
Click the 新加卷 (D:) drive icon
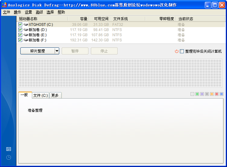point(26,30)
